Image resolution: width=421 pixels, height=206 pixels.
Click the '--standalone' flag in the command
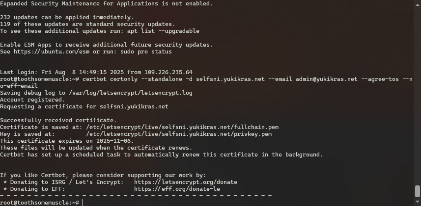click(161, 79)
